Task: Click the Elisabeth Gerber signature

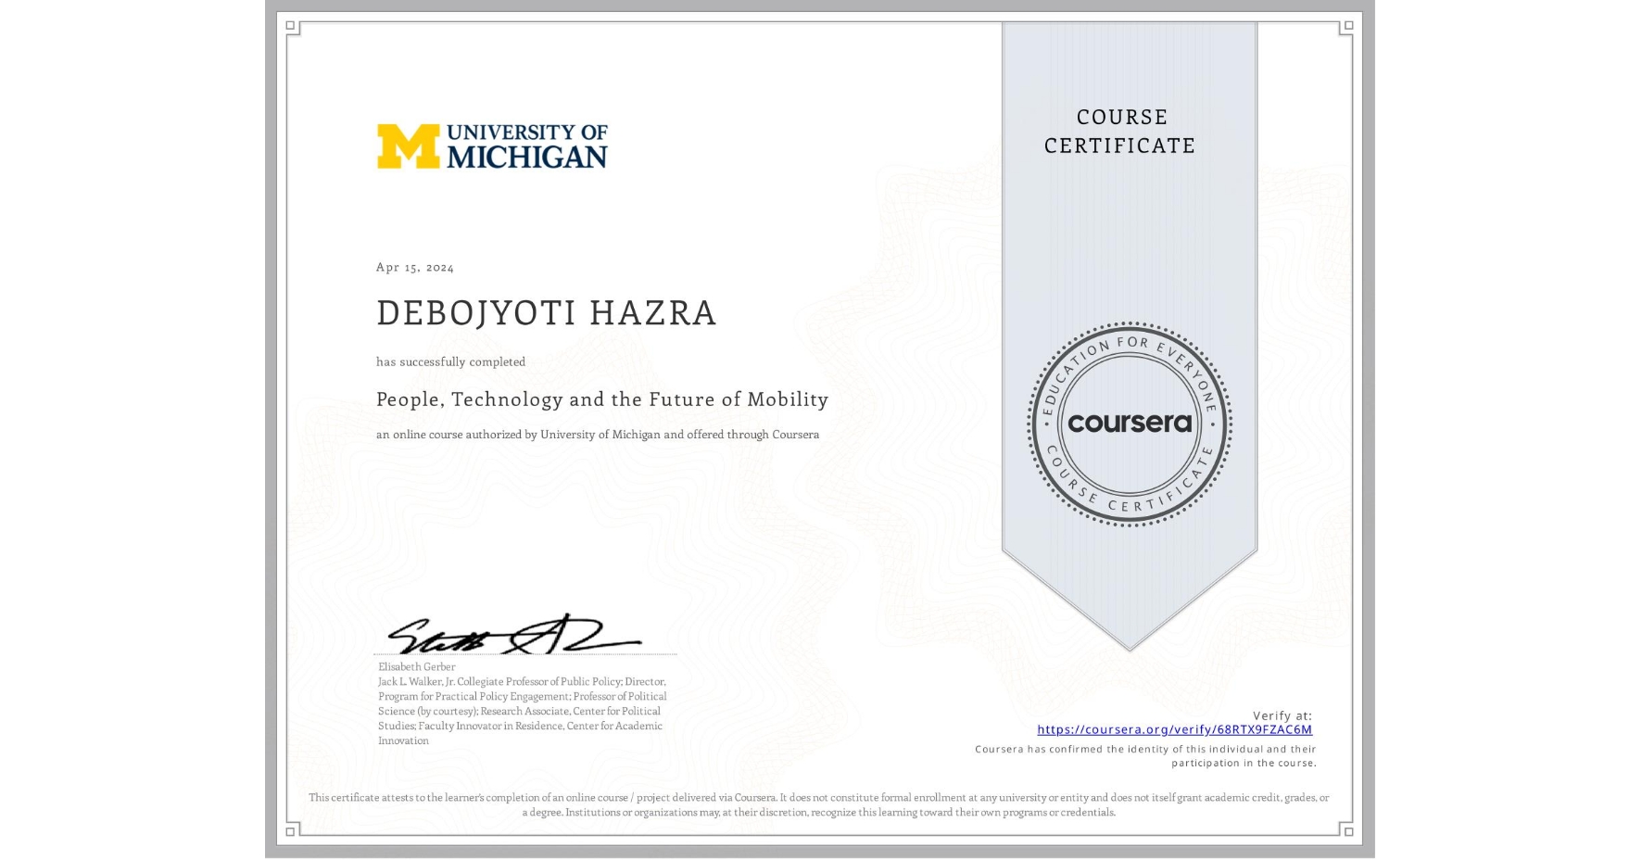Action: (x=515, y=634)
